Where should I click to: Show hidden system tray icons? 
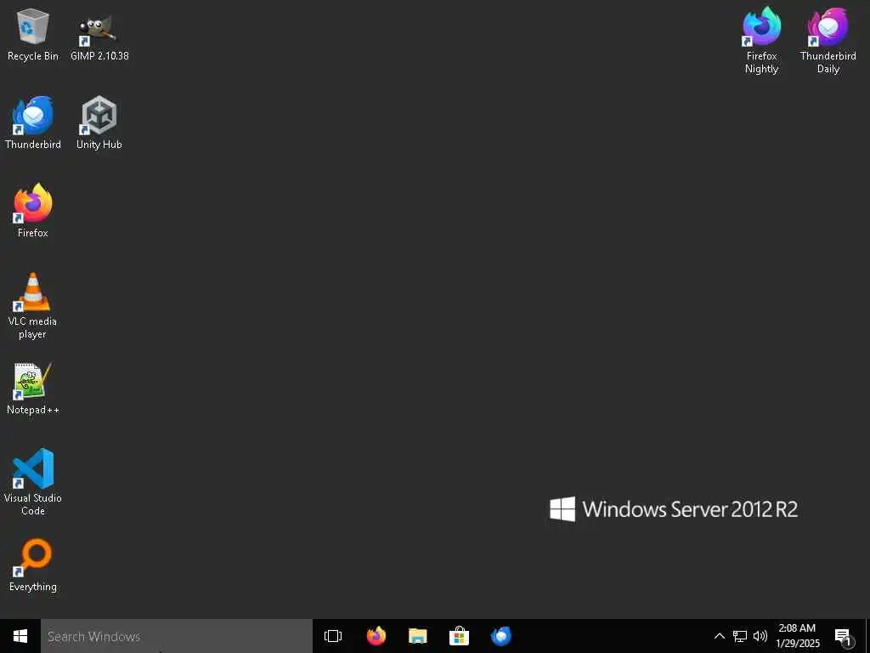[x=719, y=636]
